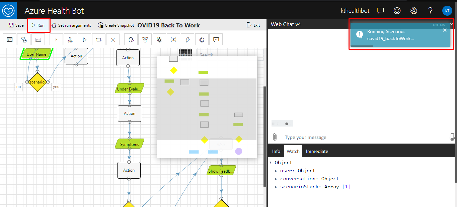
Task: Select the branch hierarchy tool icon
Action: [x=70, y=40]
